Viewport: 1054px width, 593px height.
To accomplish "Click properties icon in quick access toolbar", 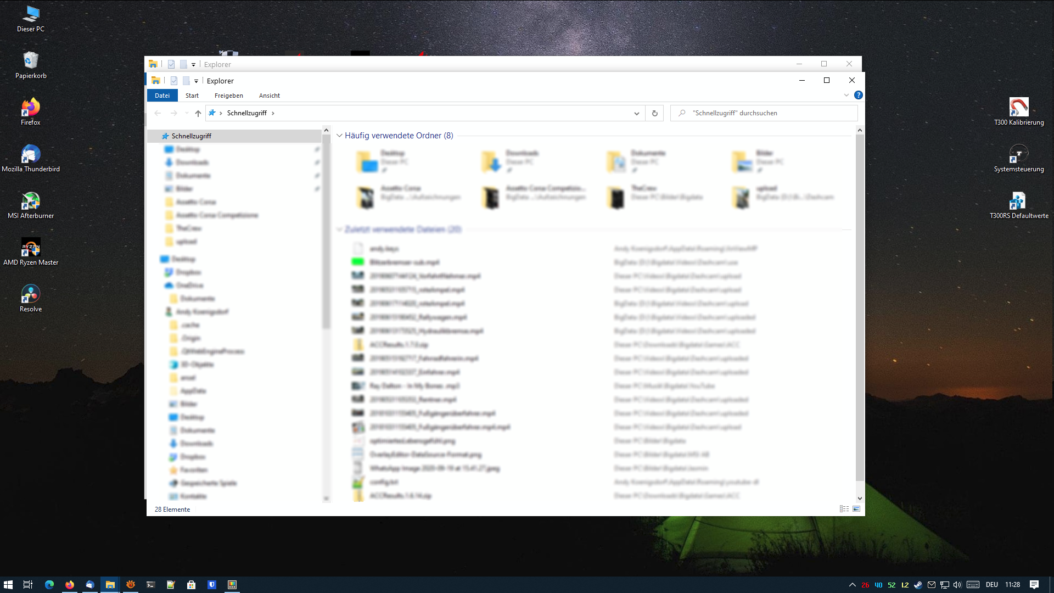I will (x=174, y=81).
